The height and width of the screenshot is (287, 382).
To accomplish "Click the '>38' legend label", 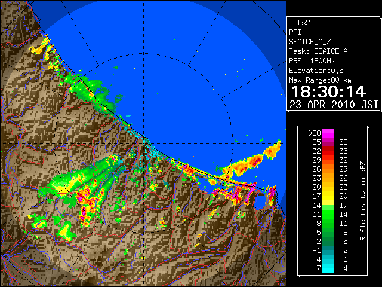I will click(x=315, y=133).
